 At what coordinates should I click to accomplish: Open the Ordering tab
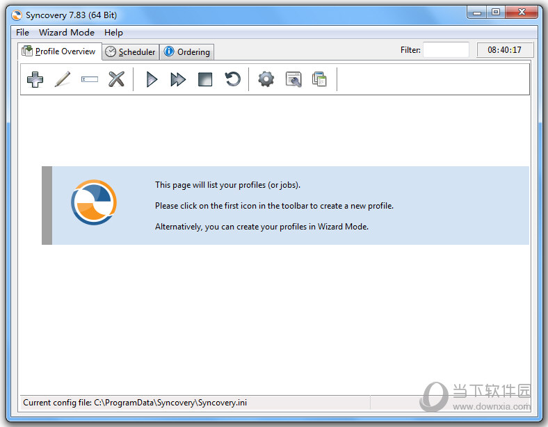coord(187,52)
